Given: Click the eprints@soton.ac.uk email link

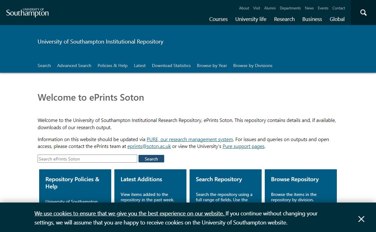Looking at the screenshot, I should pyautogui.click(x=149, y=146).
